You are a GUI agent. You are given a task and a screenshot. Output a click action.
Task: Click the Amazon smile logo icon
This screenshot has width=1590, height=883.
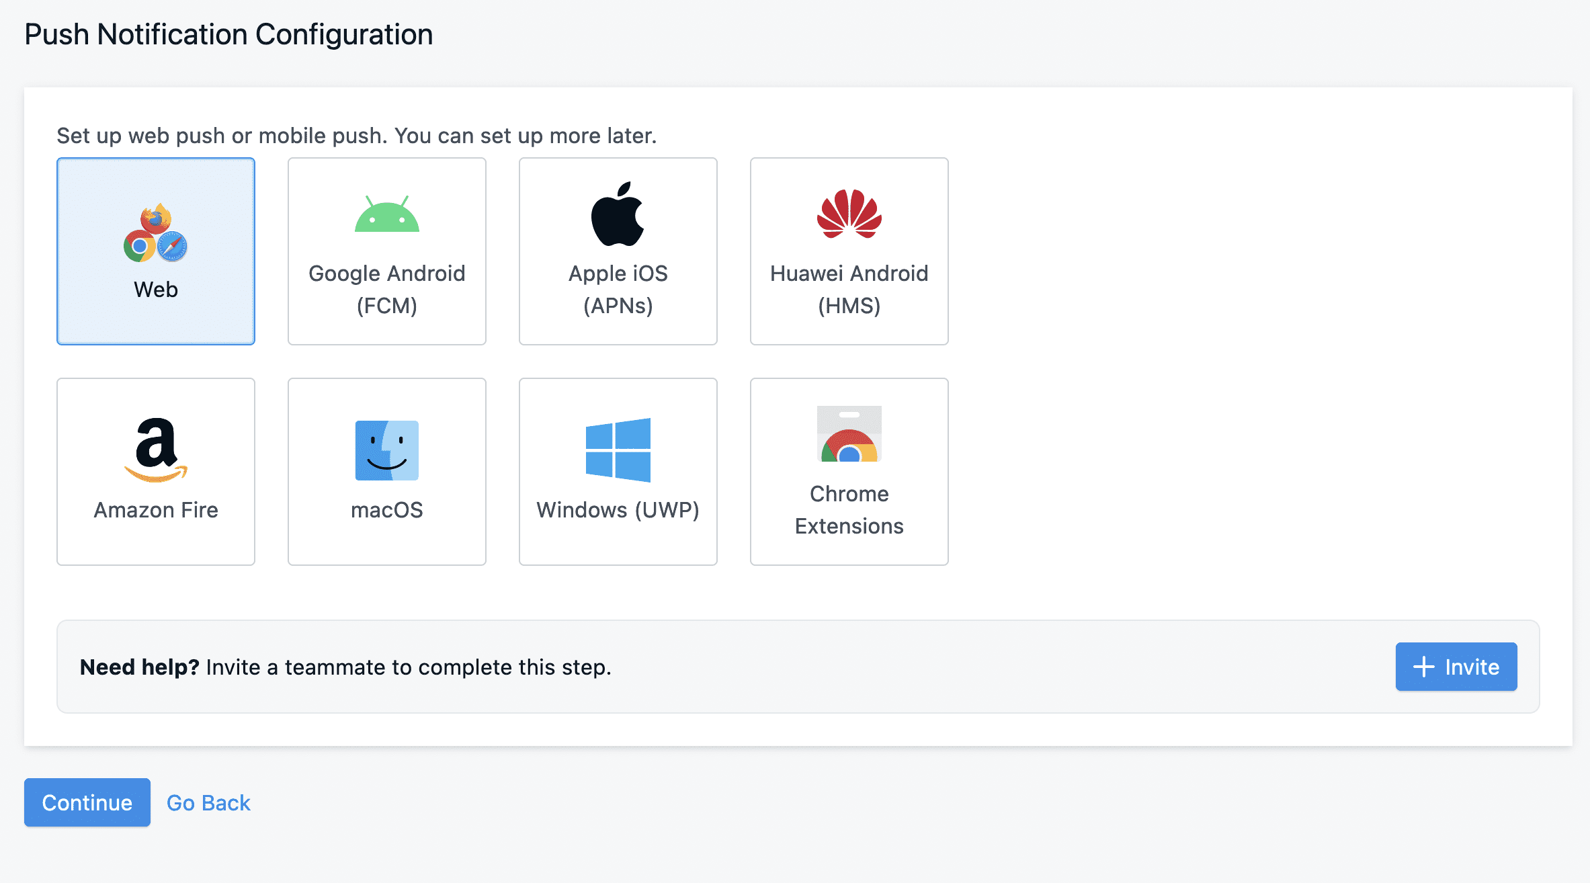point(155,450)
